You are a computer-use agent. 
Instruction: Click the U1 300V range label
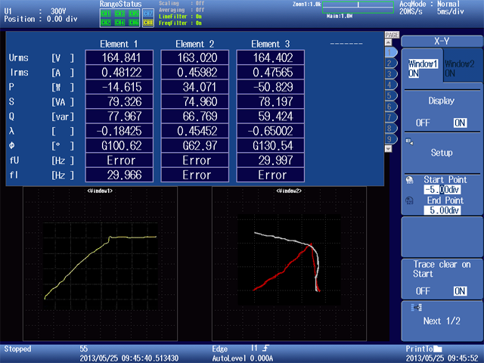[x=35, y=11]
